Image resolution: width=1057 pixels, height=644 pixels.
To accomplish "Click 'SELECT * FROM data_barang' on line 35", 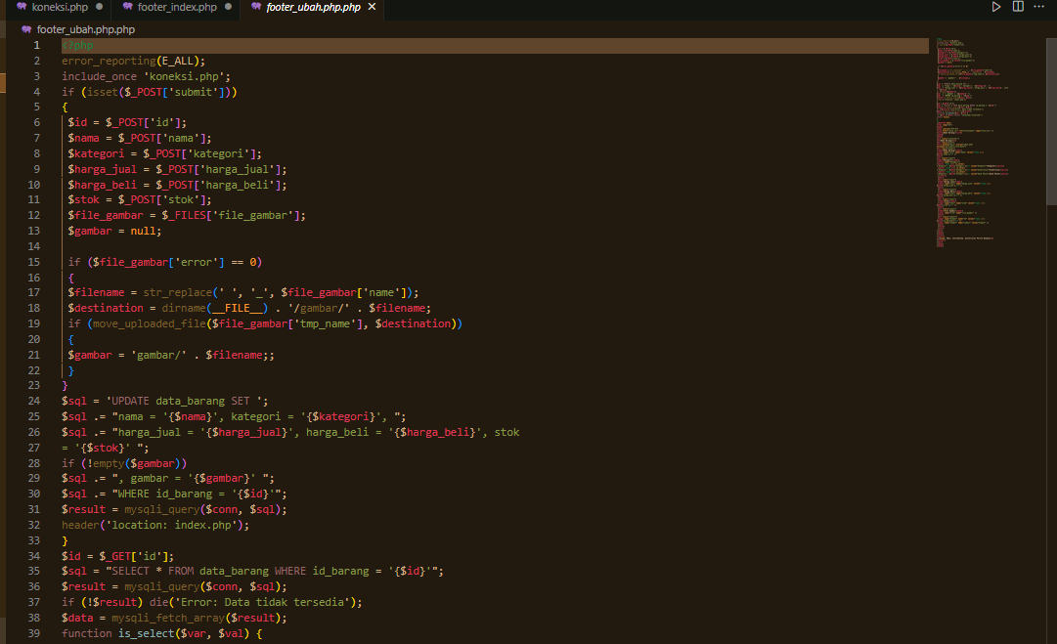I will click(x=190, y=571).
